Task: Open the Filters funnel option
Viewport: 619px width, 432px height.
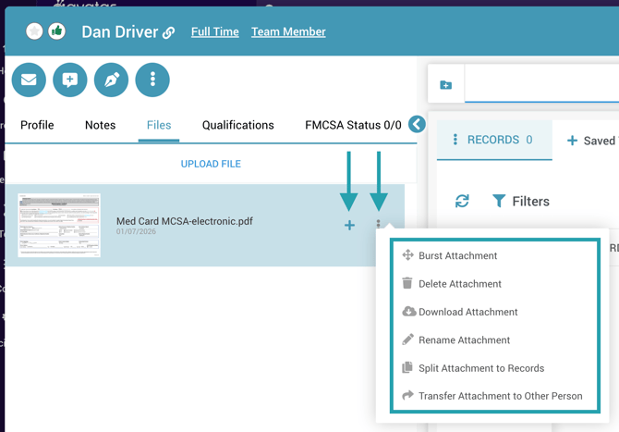Action: [521, 201]
